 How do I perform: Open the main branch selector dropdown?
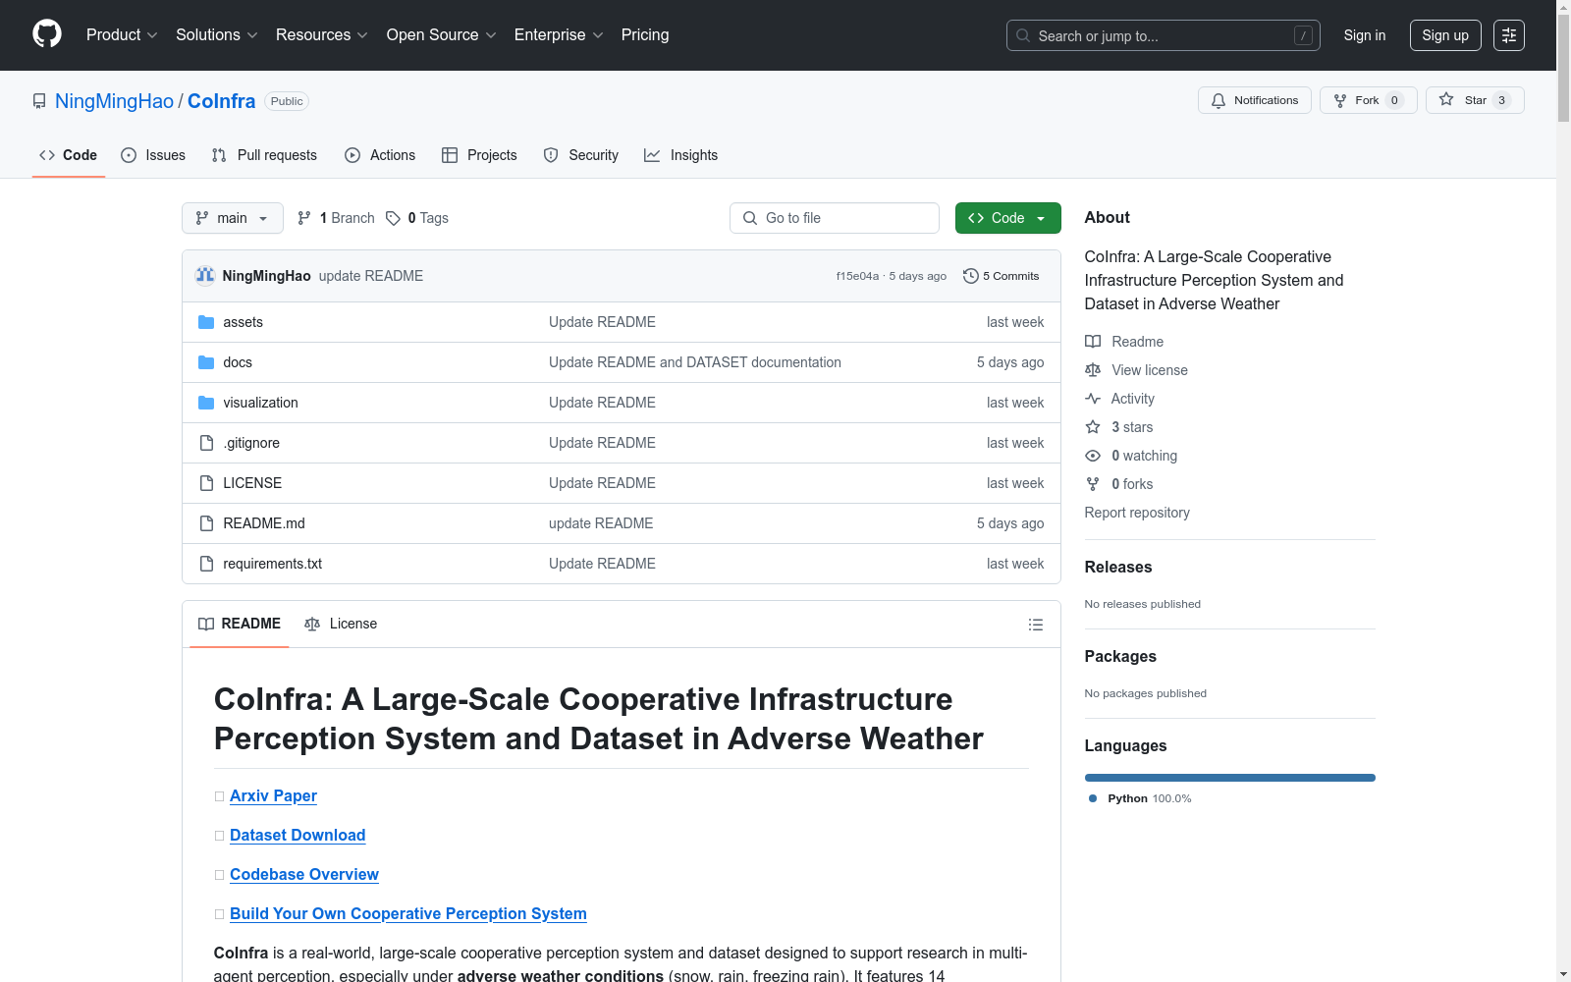pos(233,218)
